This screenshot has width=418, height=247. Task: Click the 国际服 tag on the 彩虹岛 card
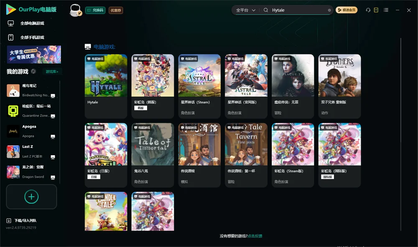click(x=327, y=177)
